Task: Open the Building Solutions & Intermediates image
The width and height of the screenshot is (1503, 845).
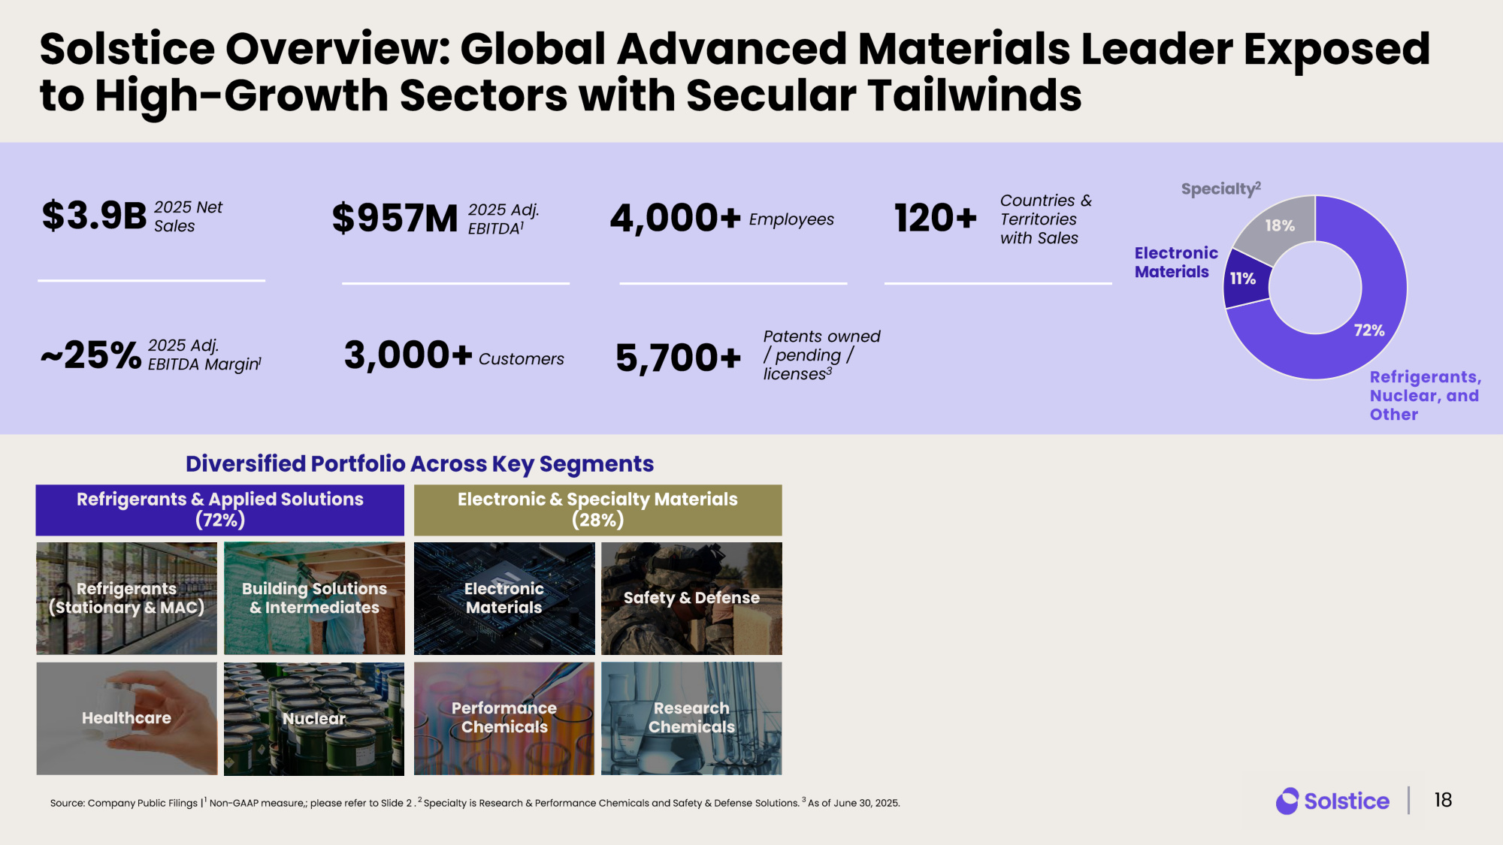Action: (314, 598)
